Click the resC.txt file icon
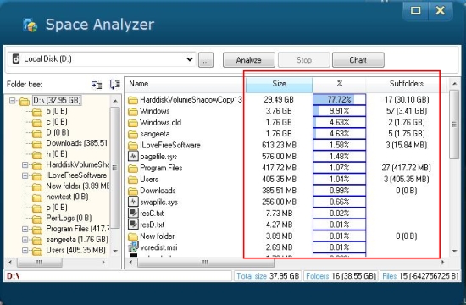This screenshot has height=305, width=466. point(133,213)
